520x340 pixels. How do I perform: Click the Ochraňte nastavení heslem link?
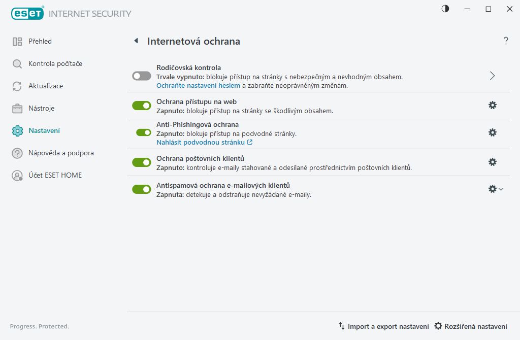198,85
